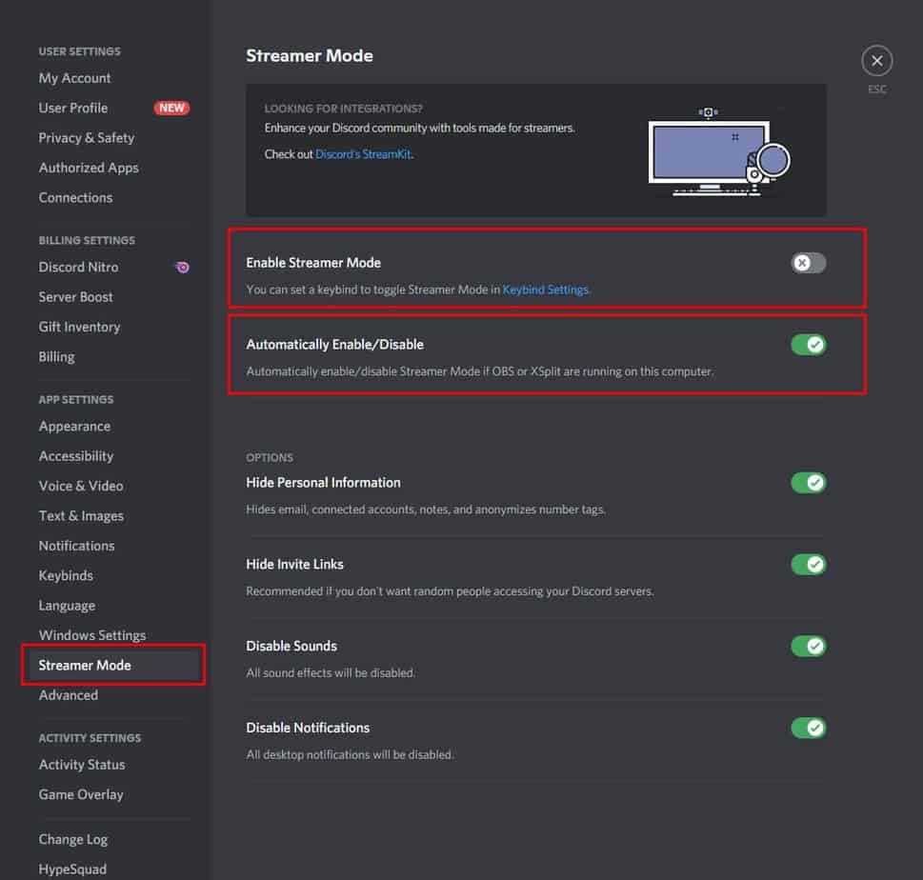
Task: Turn on the Enable Streamer Mode switch
Action: tap(808, 263)
